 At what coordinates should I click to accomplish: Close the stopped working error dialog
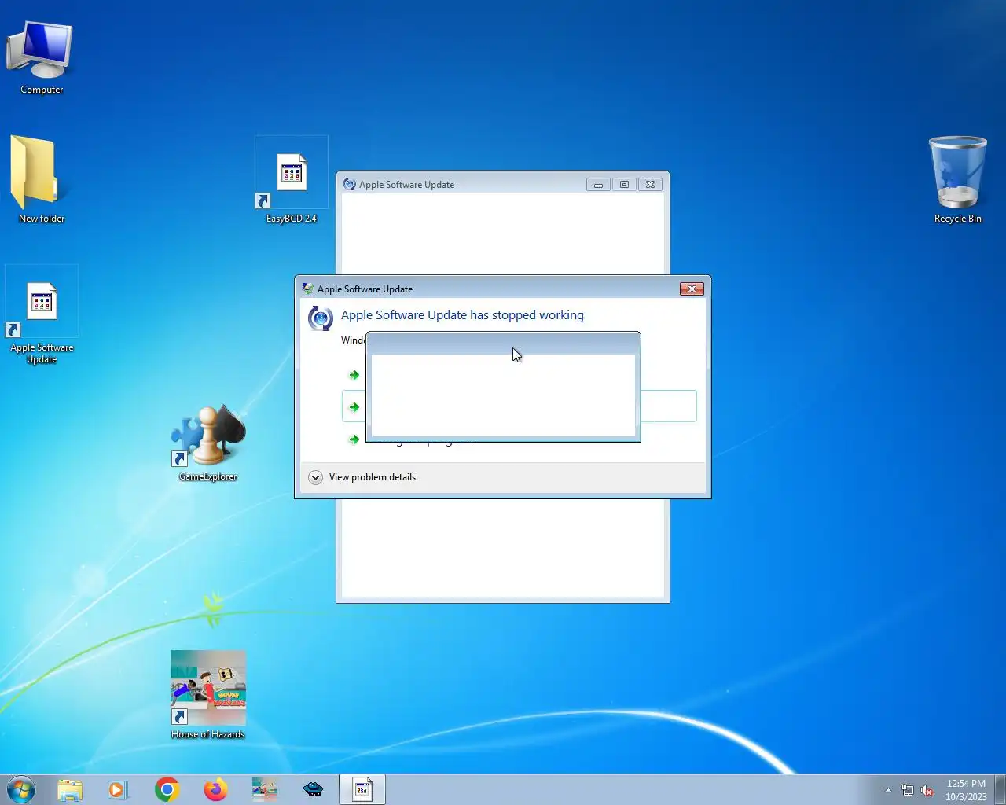tap(692, 289)
